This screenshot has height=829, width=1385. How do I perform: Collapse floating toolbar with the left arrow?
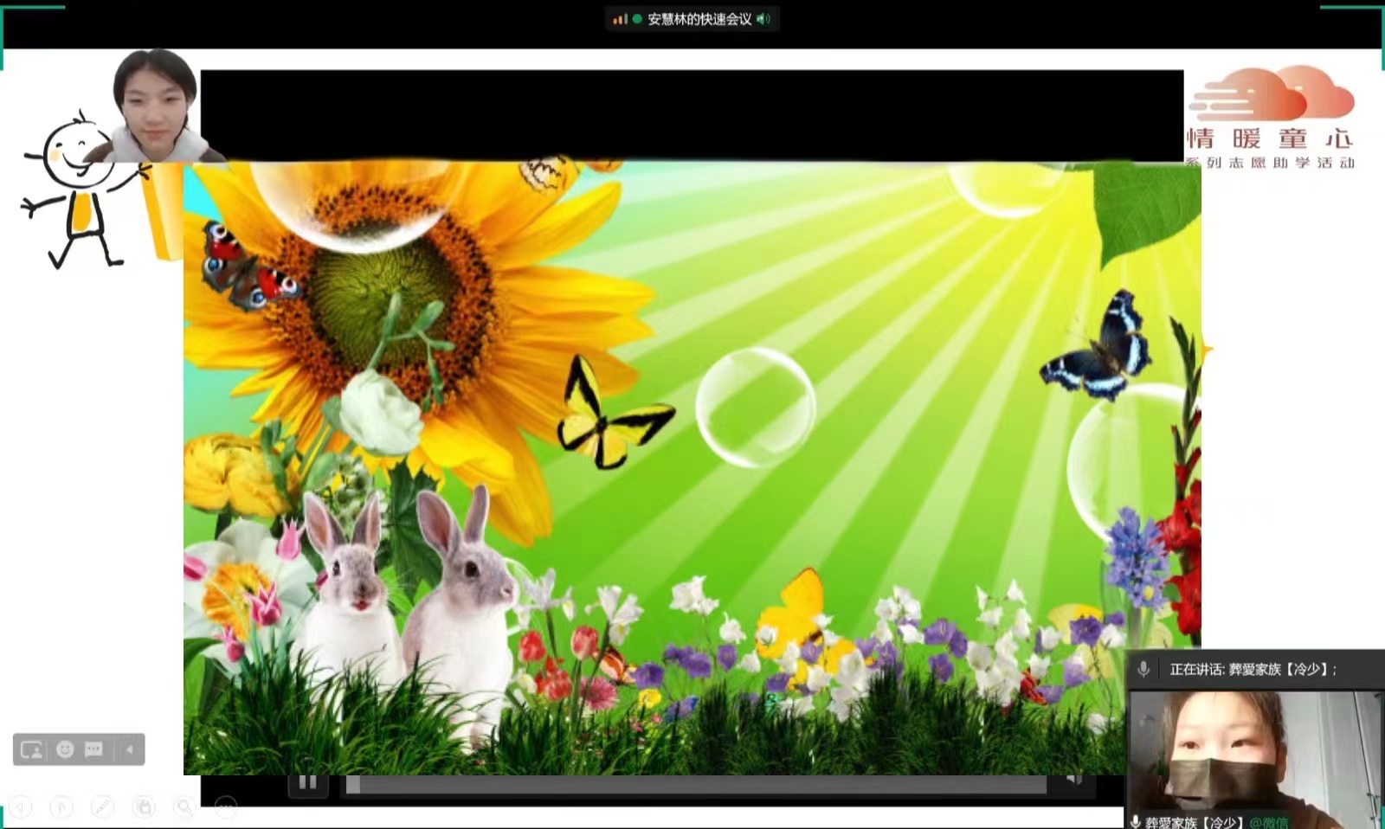130,749
